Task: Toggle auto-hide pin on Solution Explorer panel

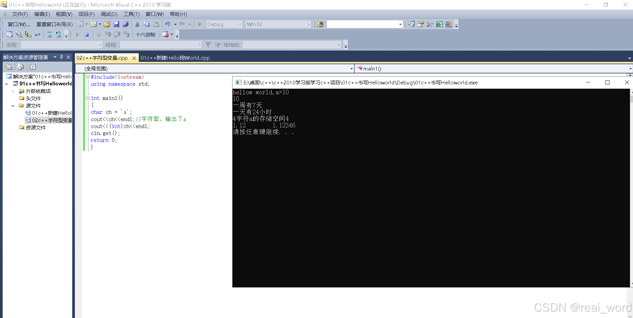Action: click(x=61, y=57)
